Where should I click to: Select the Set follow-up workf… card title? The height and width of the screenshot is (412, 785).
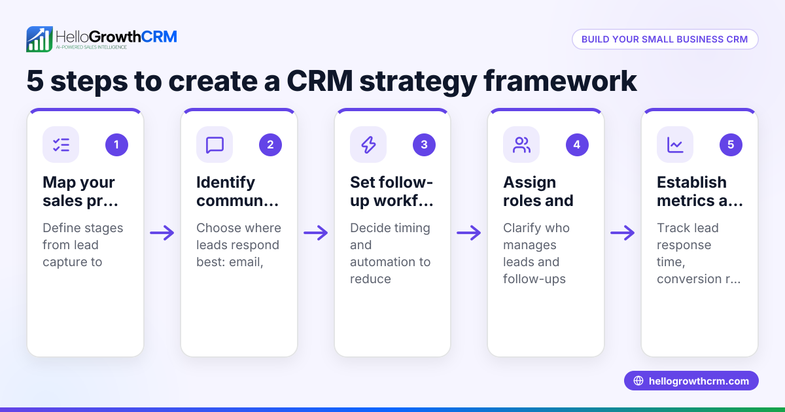[x=392, y=191]
